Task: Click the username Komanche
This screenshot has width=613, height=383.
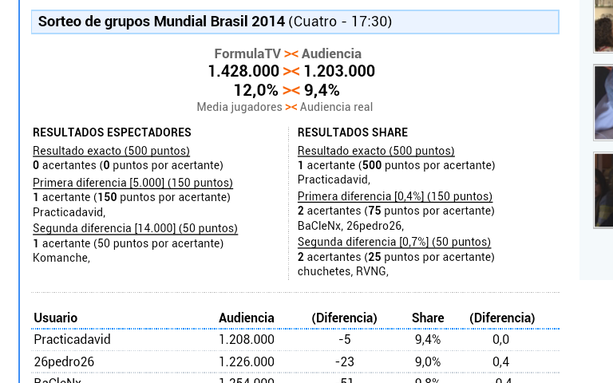Action: pos(61,258)
